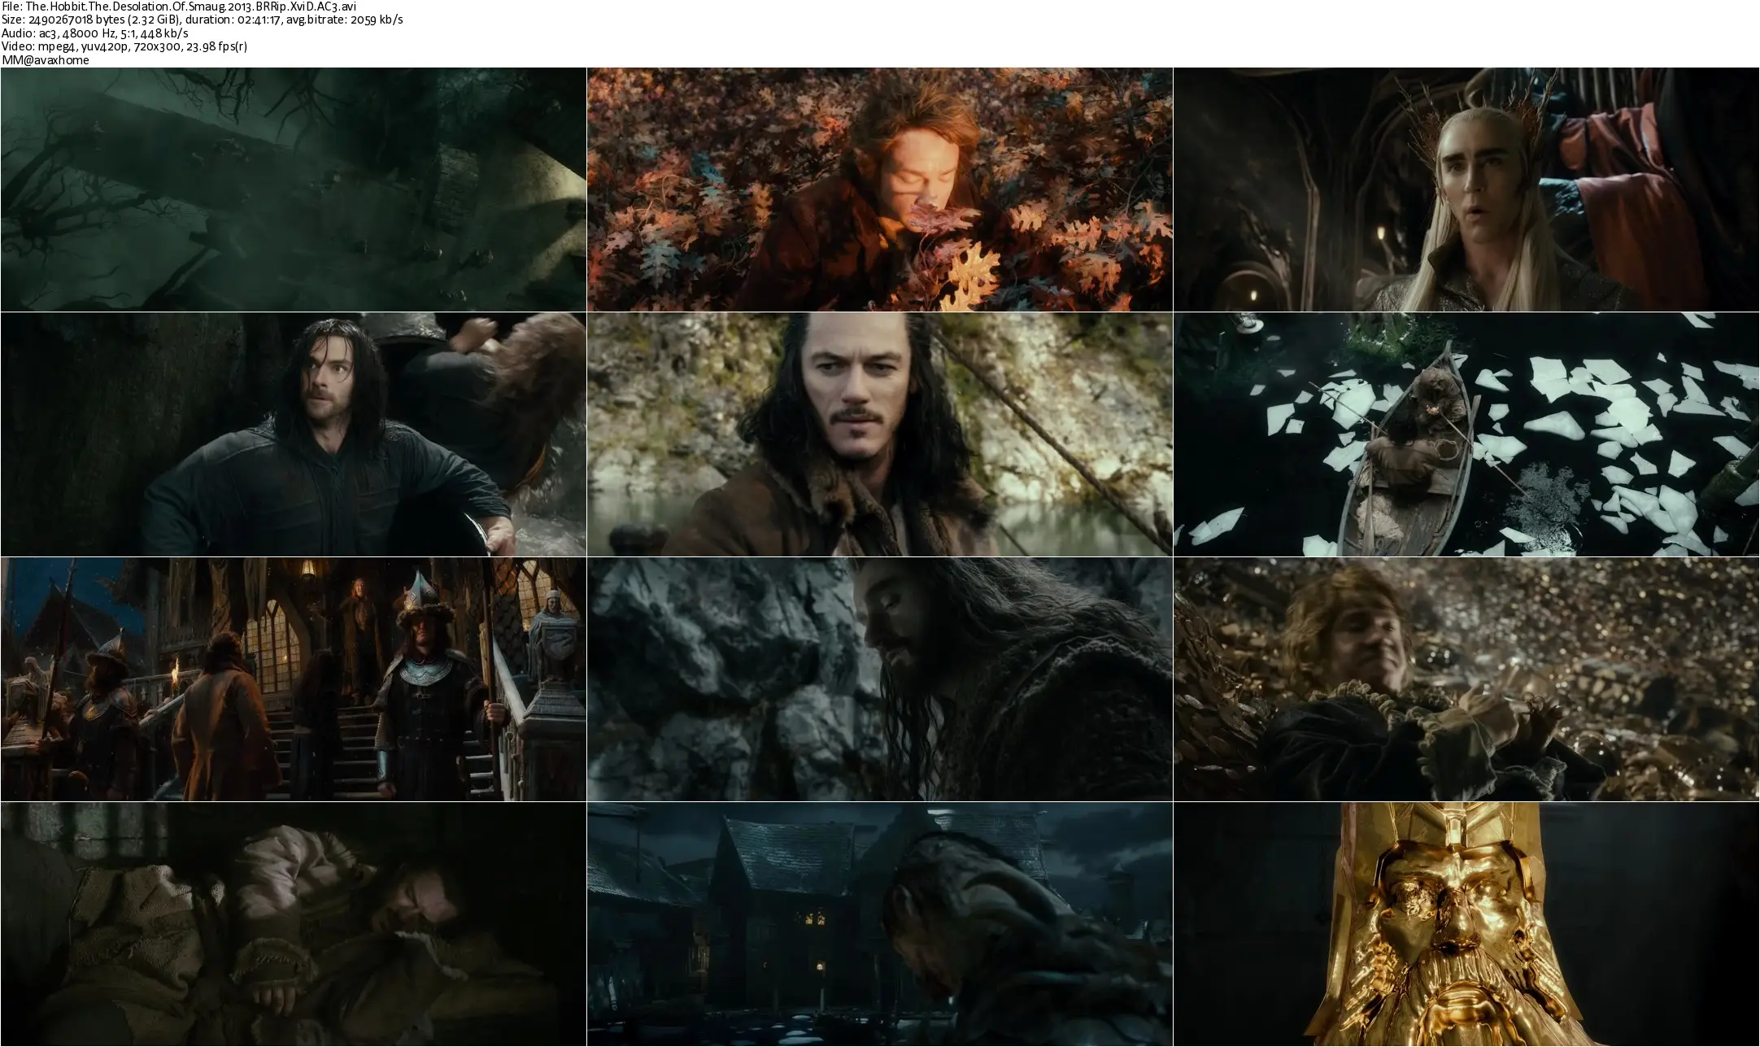Open the hobbit in gold coins thumbnail
This screenshot has width=1760, height=1047.
(x=1466, y=679)
